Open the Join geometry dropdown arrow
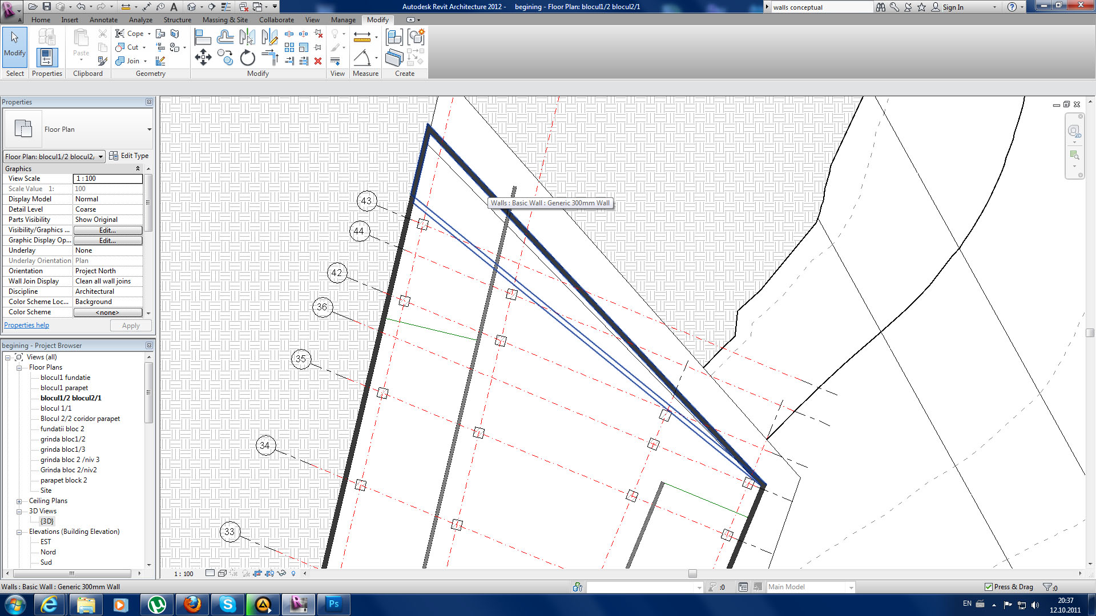The height and width of the screenshot is (616, 1096). [146, 61]
